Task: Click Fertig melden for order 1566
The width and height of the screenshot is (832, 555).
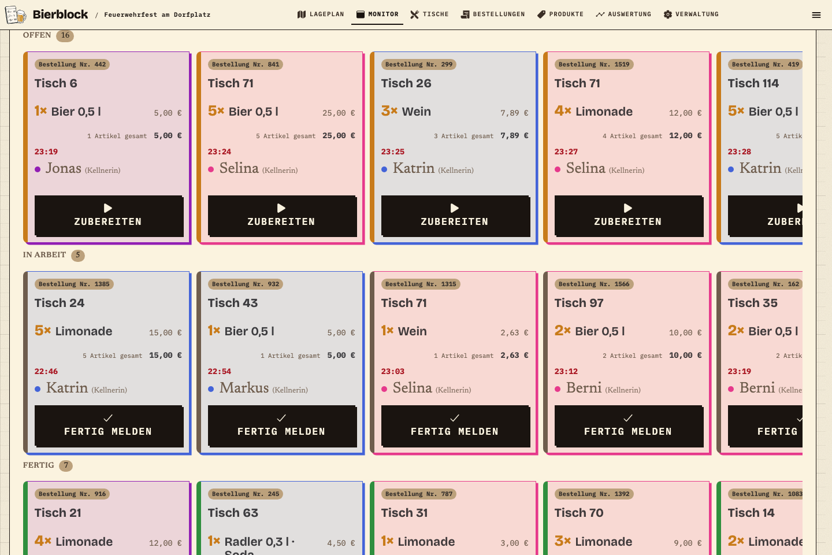Action: [629, 426]
